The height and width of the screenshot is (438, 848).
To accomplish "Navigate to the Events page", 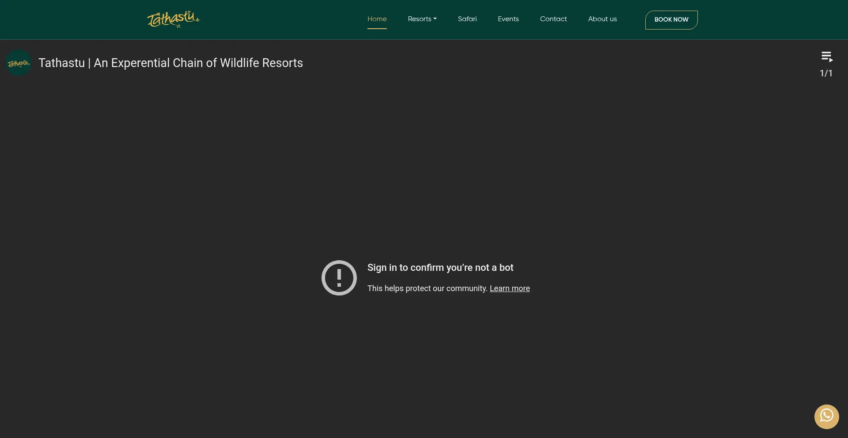I will 508,19.
